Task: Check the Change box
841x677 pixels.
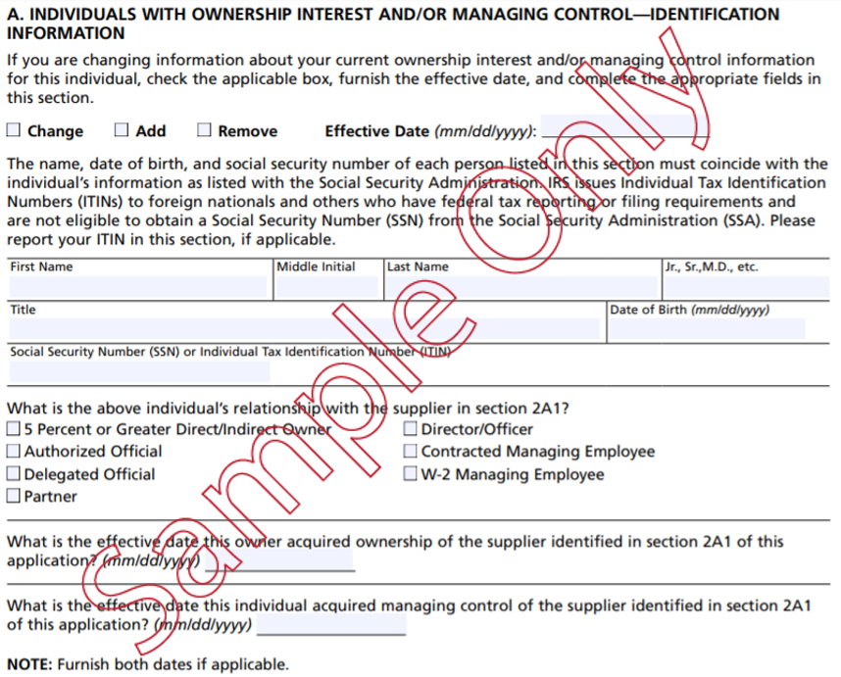Action: pyautogui.click(x=14, y=128)
